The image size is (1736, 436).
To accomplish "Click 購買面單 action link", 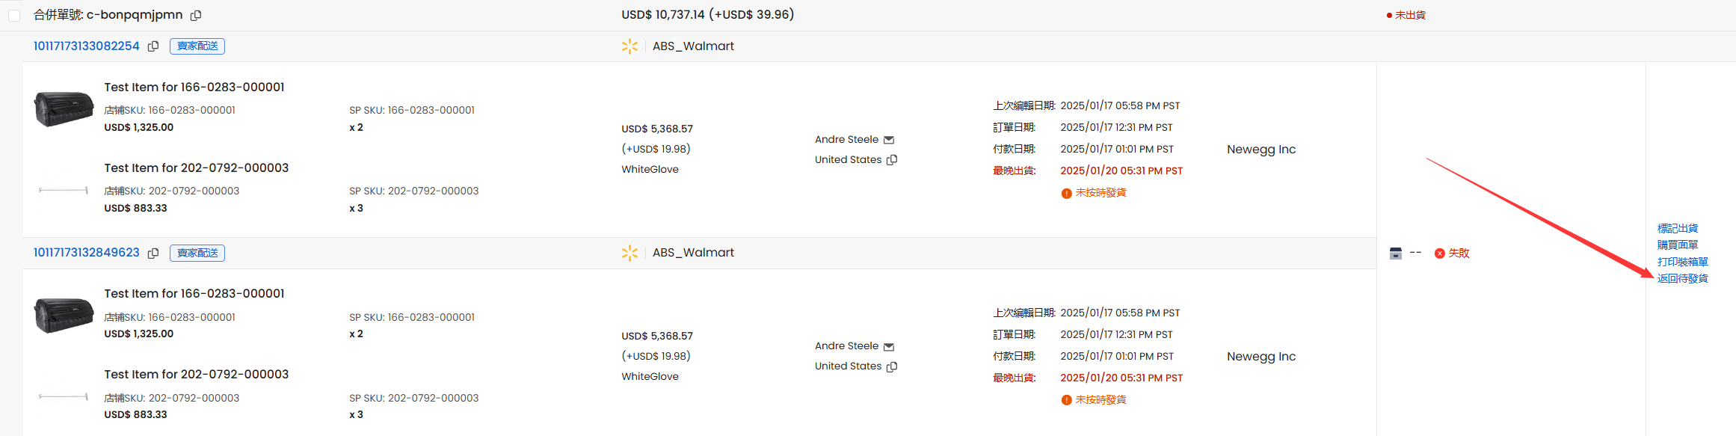I will [1677, 245].
